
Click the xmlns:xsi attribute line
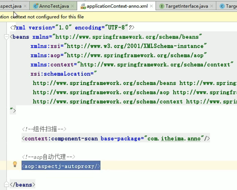pos(118,46)
